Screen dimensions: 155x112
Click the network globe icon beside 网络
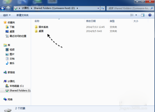pos(5,99)
